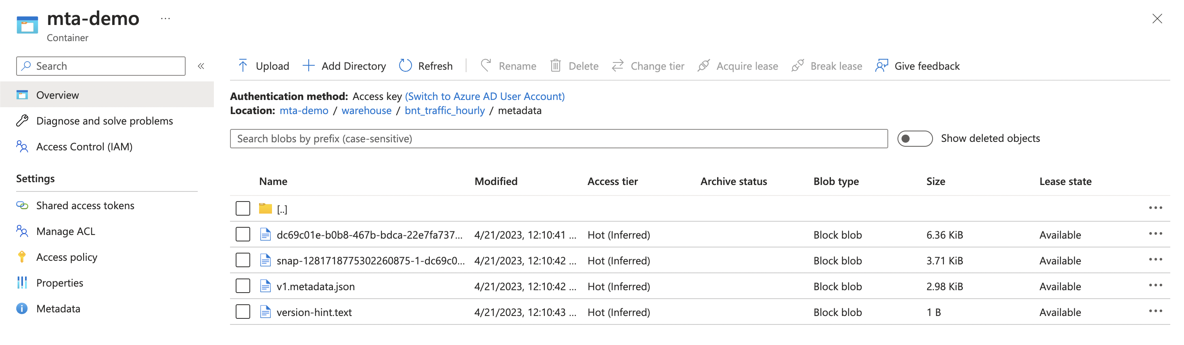Click the Refresh circular arrow icon
Viewport: 1184px width, 345px height.
[405, 66]
